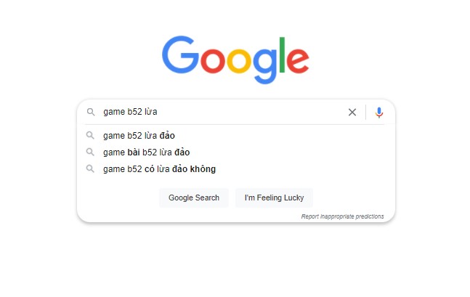Click the magnifier icon beside 'game b52 có lừa đảo không'

click(91, 168)
